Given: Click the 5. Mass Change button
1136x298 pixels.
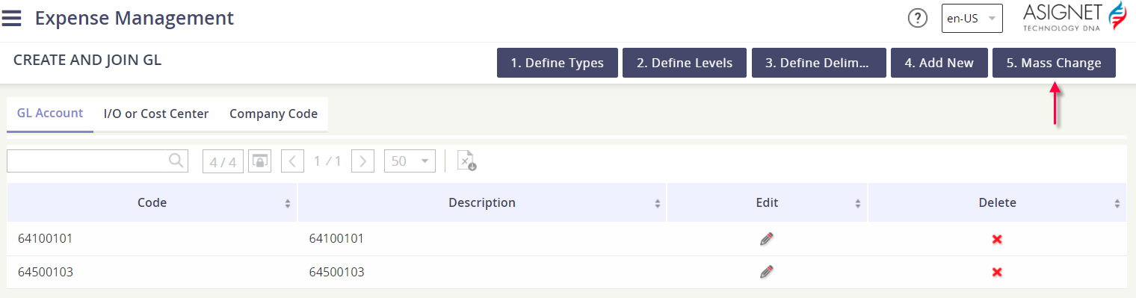Looking at the screenshot, I should 1054,63.
